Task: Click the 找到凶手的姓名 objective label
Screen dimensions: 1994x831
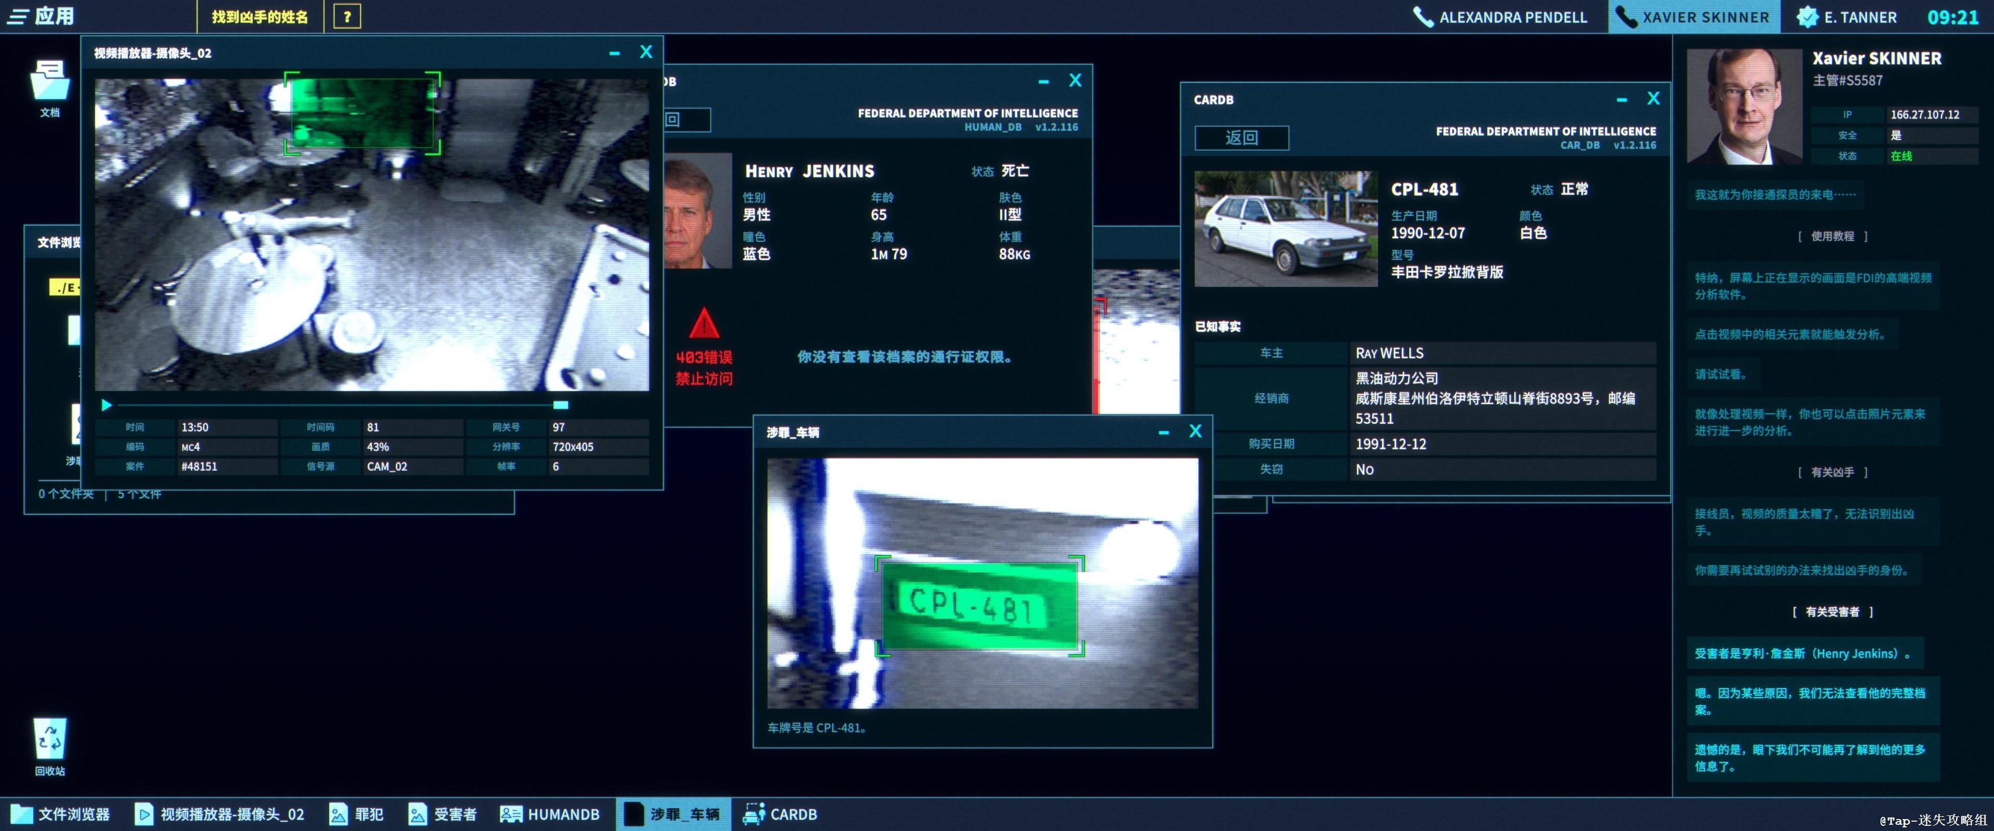Action: [260, 16]
